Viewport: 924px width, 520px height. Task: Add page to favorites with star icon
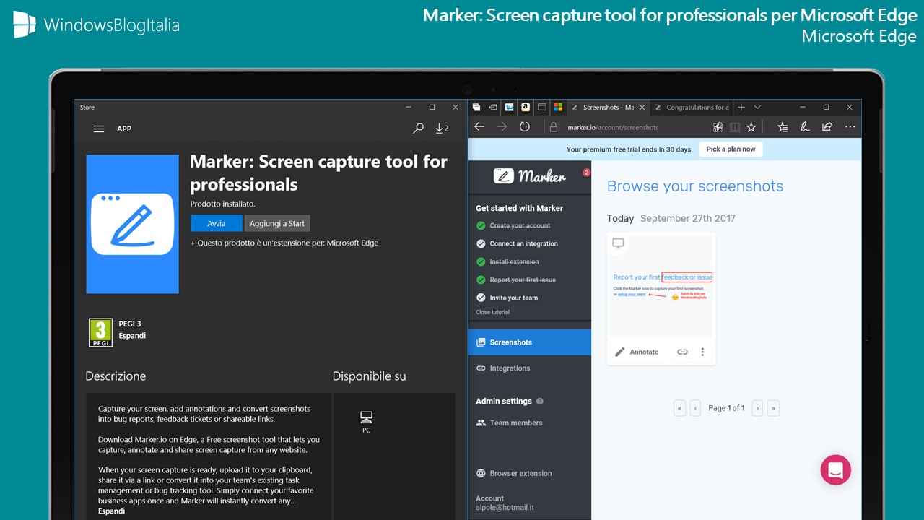(x=751, y=127)
